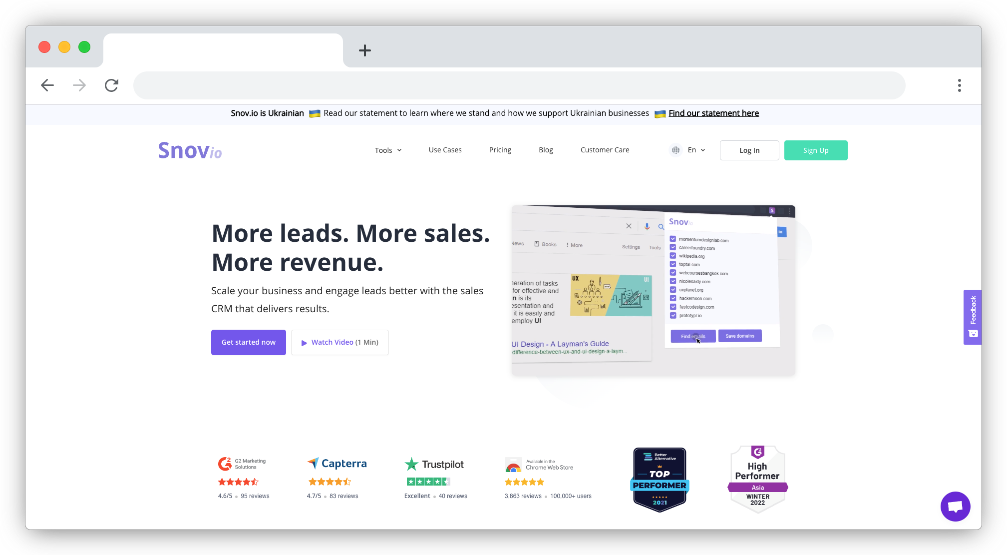Click the "Snov.io is Ukrainian" banner text

267,113
